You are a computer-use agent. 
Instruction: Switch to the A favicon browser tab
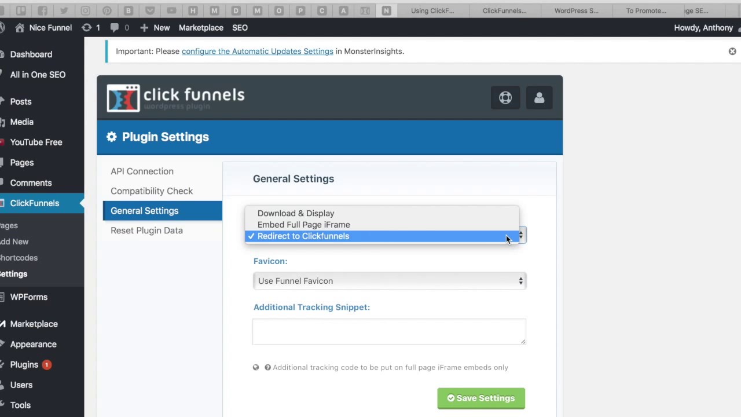(x=343, y=10)
